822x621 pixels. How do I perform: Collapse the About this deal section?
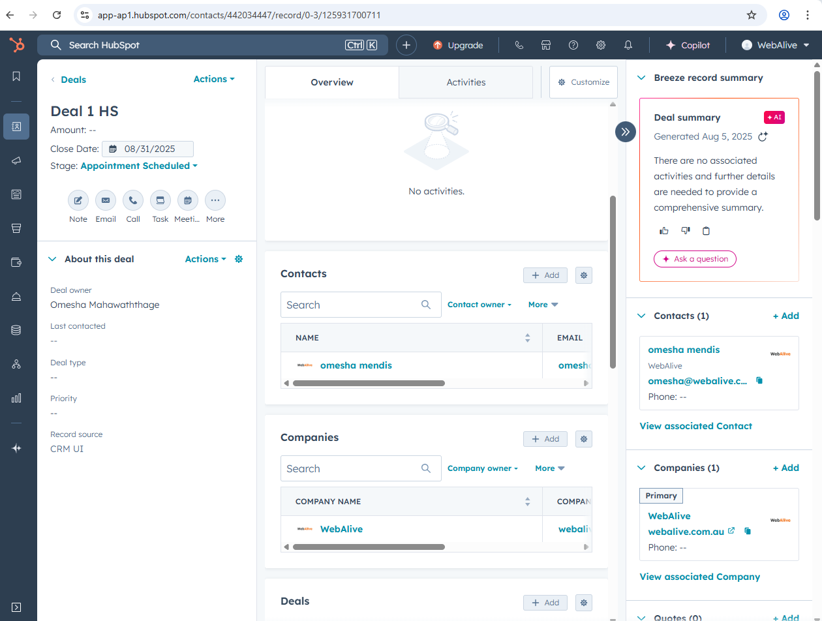point(53,259)
